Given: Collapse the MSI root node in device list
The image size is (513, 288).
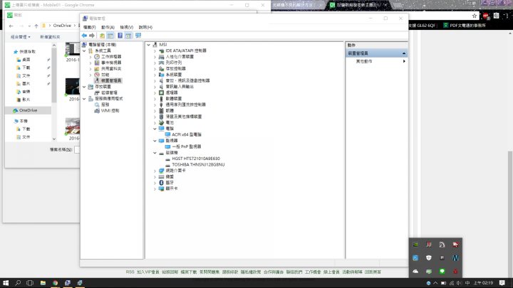Looking at the screenshot, I should (x=149, y=45).
